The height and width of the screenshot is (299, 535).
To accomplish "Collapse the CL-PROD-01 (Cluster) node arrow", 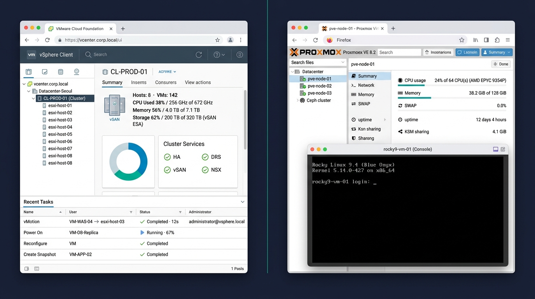I will 33,98.
